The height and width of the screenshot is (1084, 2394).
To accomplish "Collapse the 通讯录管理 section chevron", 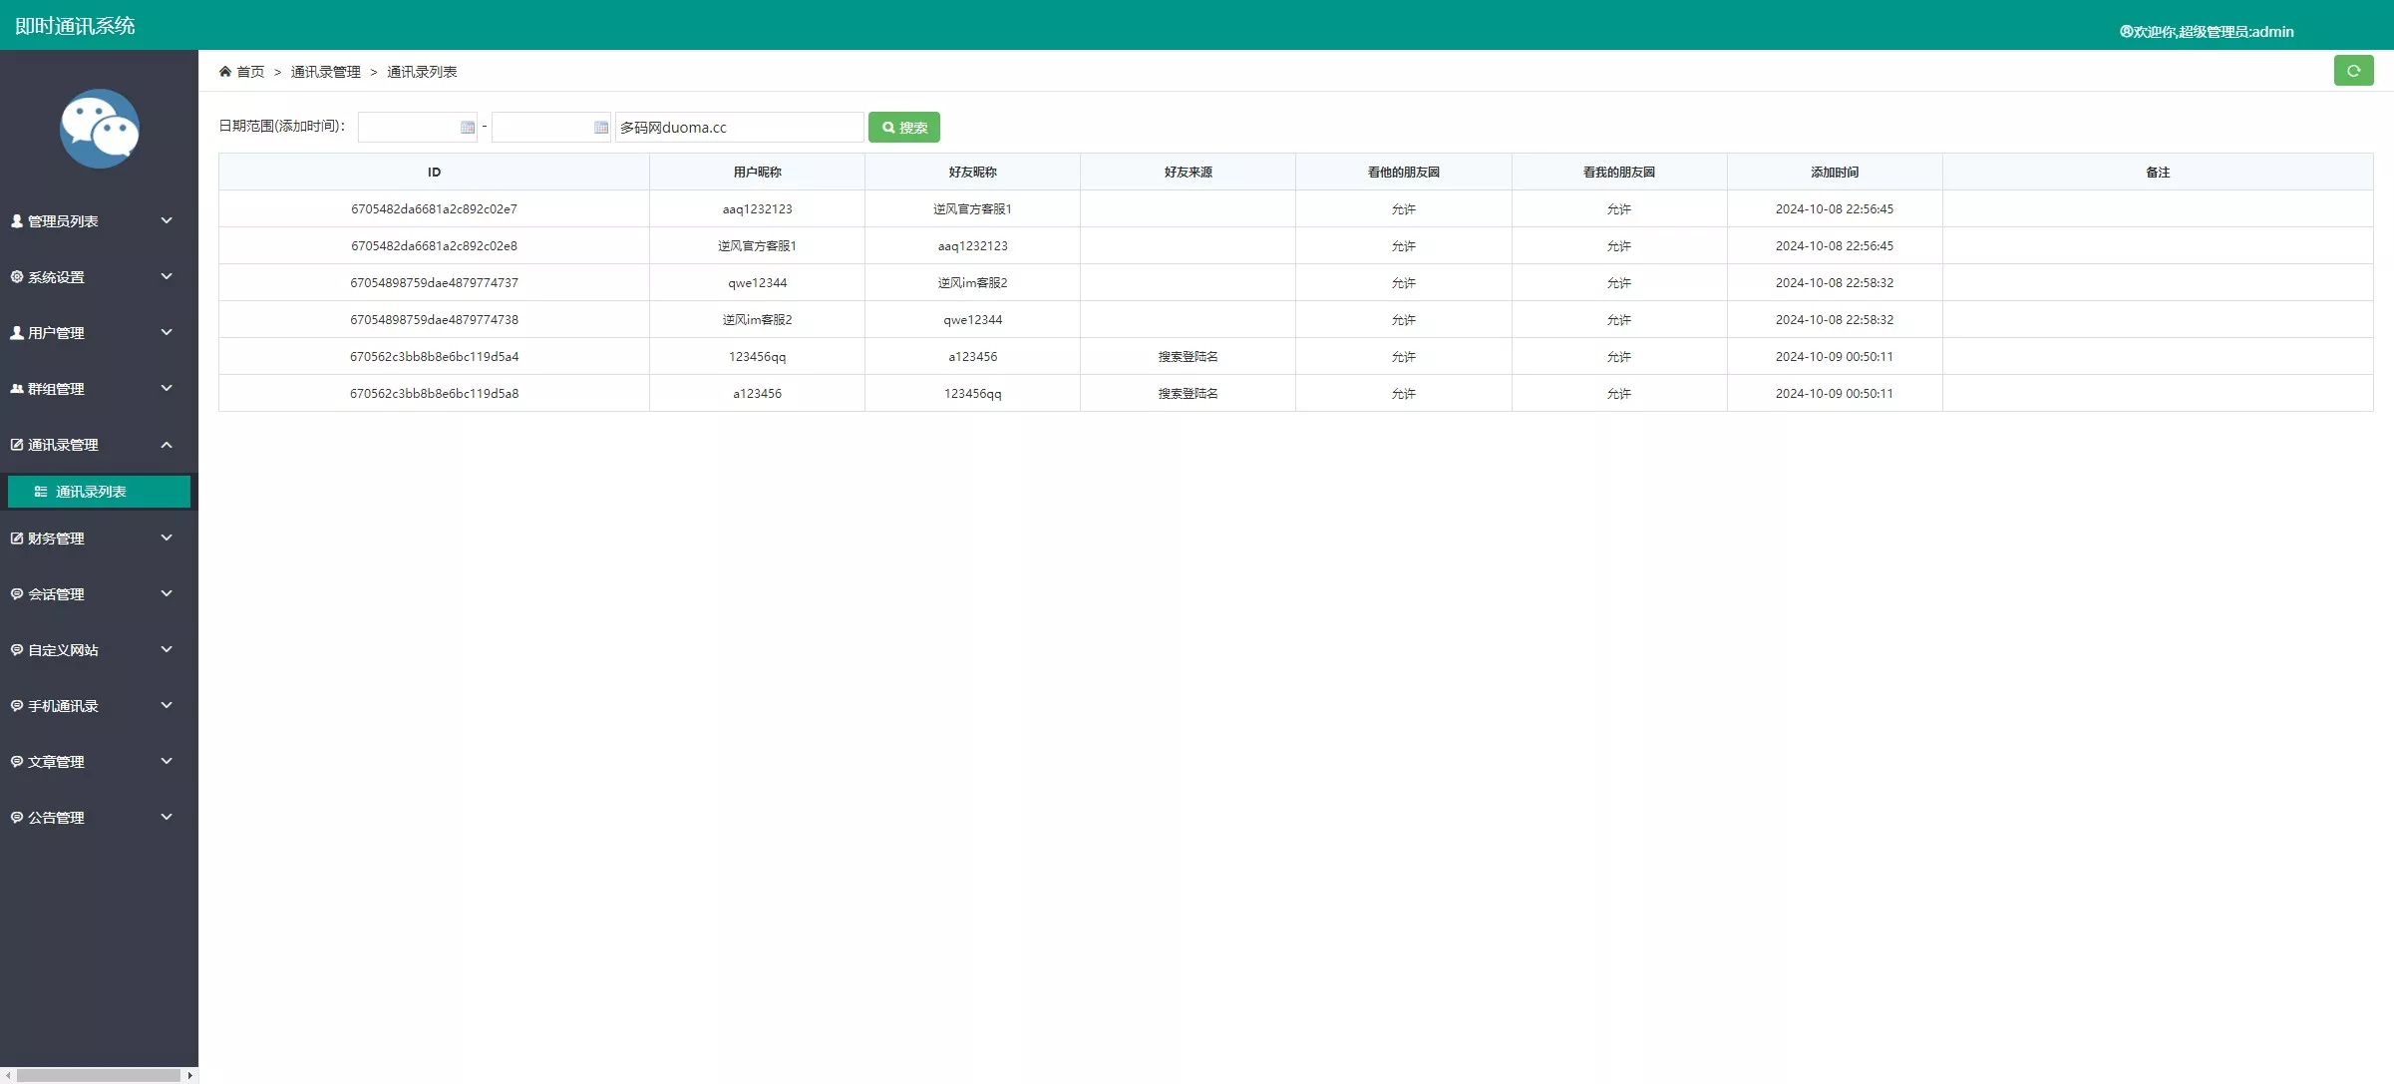I will pyautogui.click(x=167, y=445).
